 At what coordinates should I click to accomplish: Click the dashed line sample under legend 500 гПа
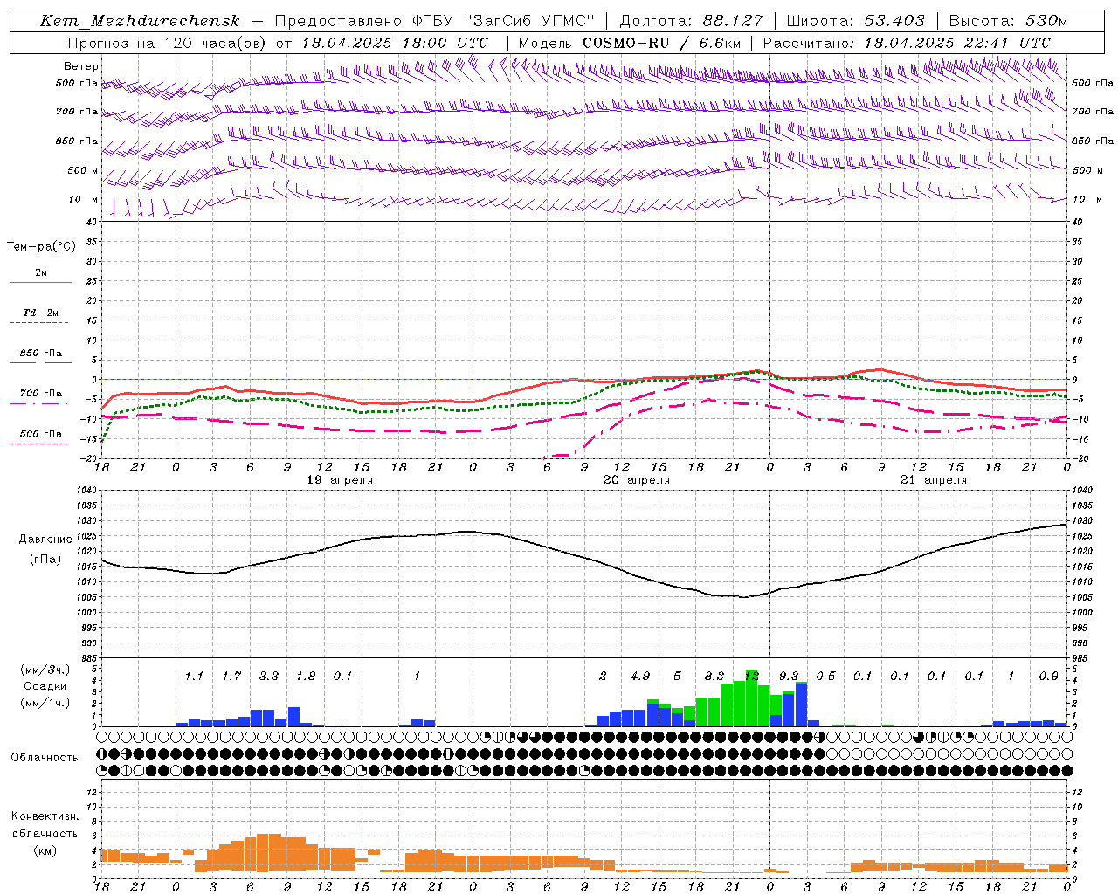pyautogui.click(x=39, y=444)
